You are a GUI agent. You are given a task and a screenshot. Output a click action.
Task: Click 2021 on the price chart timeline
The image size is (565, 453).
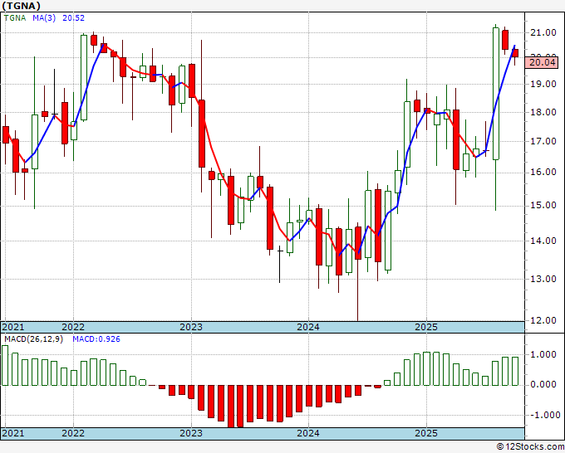point(13,327)
